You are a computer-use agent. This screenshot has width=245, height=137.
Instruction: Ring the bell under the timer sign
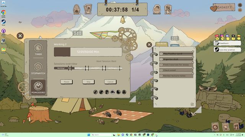[123, 20]
